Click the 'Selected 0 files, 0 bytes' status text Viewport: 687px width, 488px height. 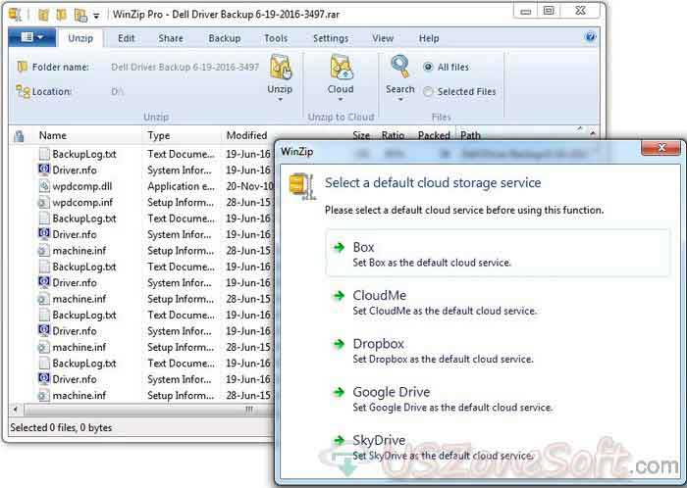(61, 427)
